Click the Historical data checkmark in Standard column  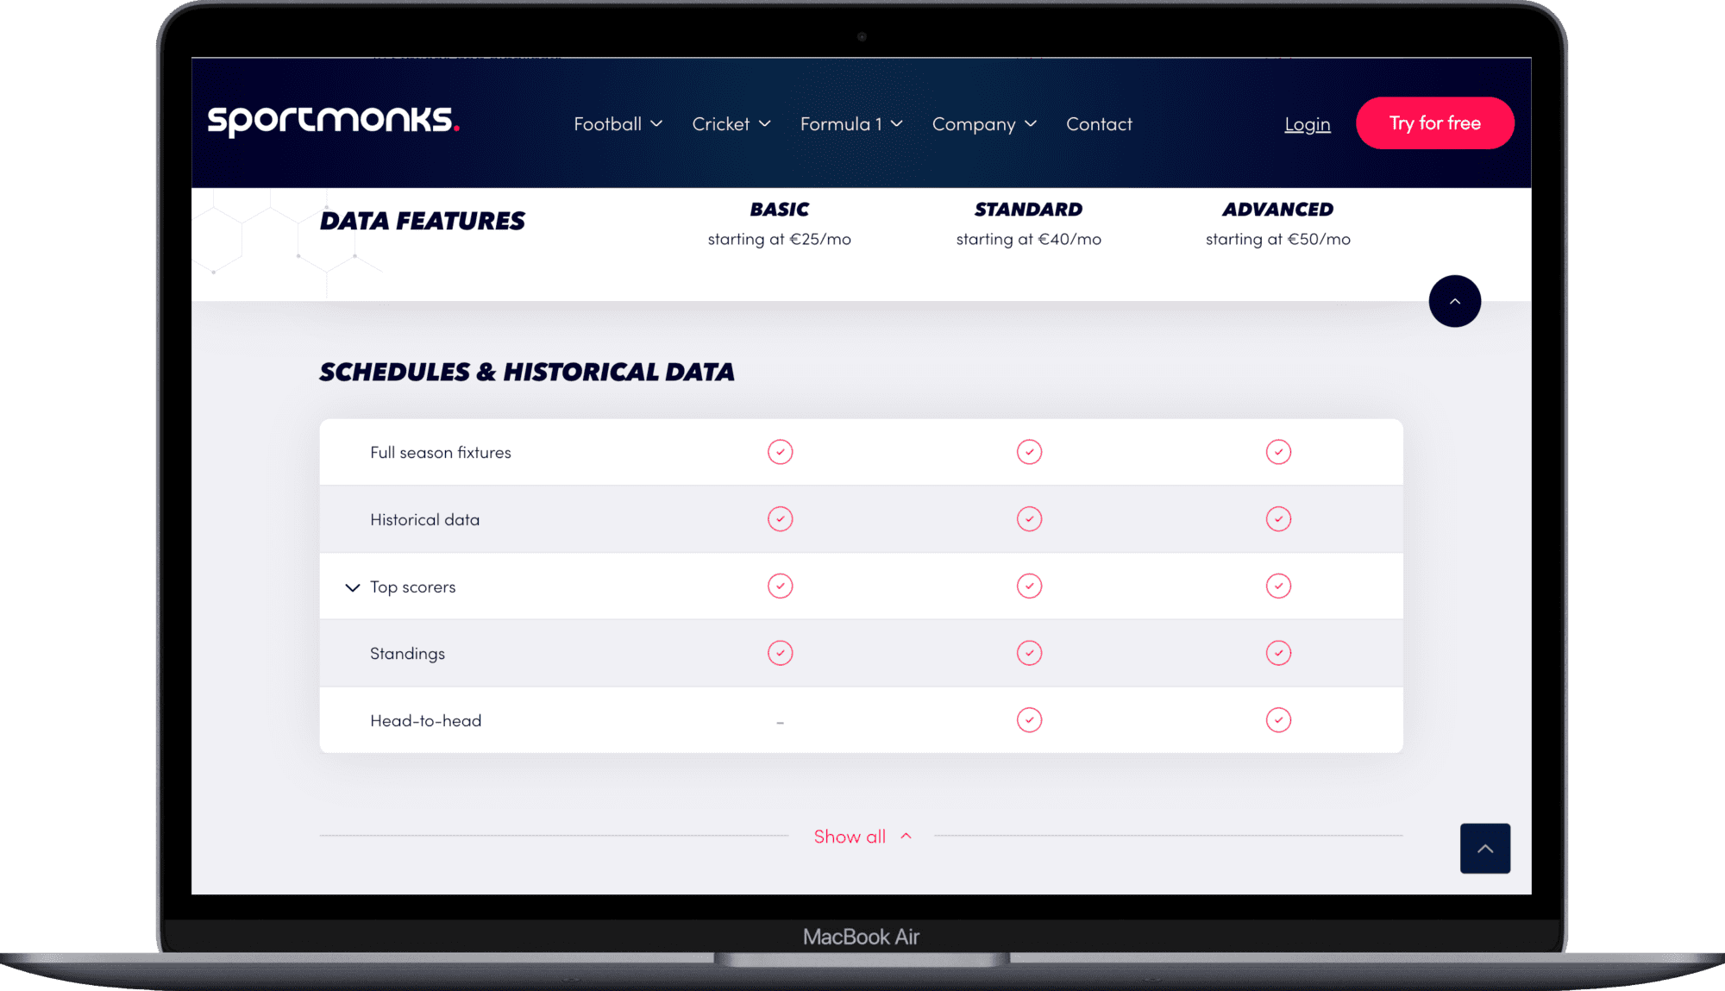pos(1029,518)
